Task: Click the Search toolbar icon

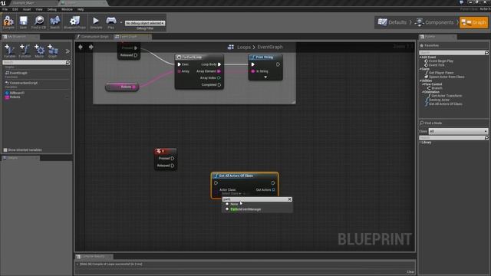Action: [54, 21]
